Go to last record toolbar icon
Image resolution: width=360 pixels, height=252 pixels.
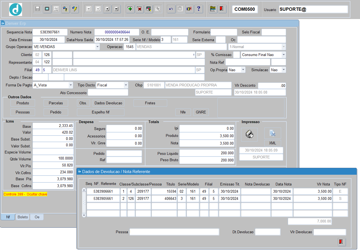pyautogui.click(x=116, y=9)
